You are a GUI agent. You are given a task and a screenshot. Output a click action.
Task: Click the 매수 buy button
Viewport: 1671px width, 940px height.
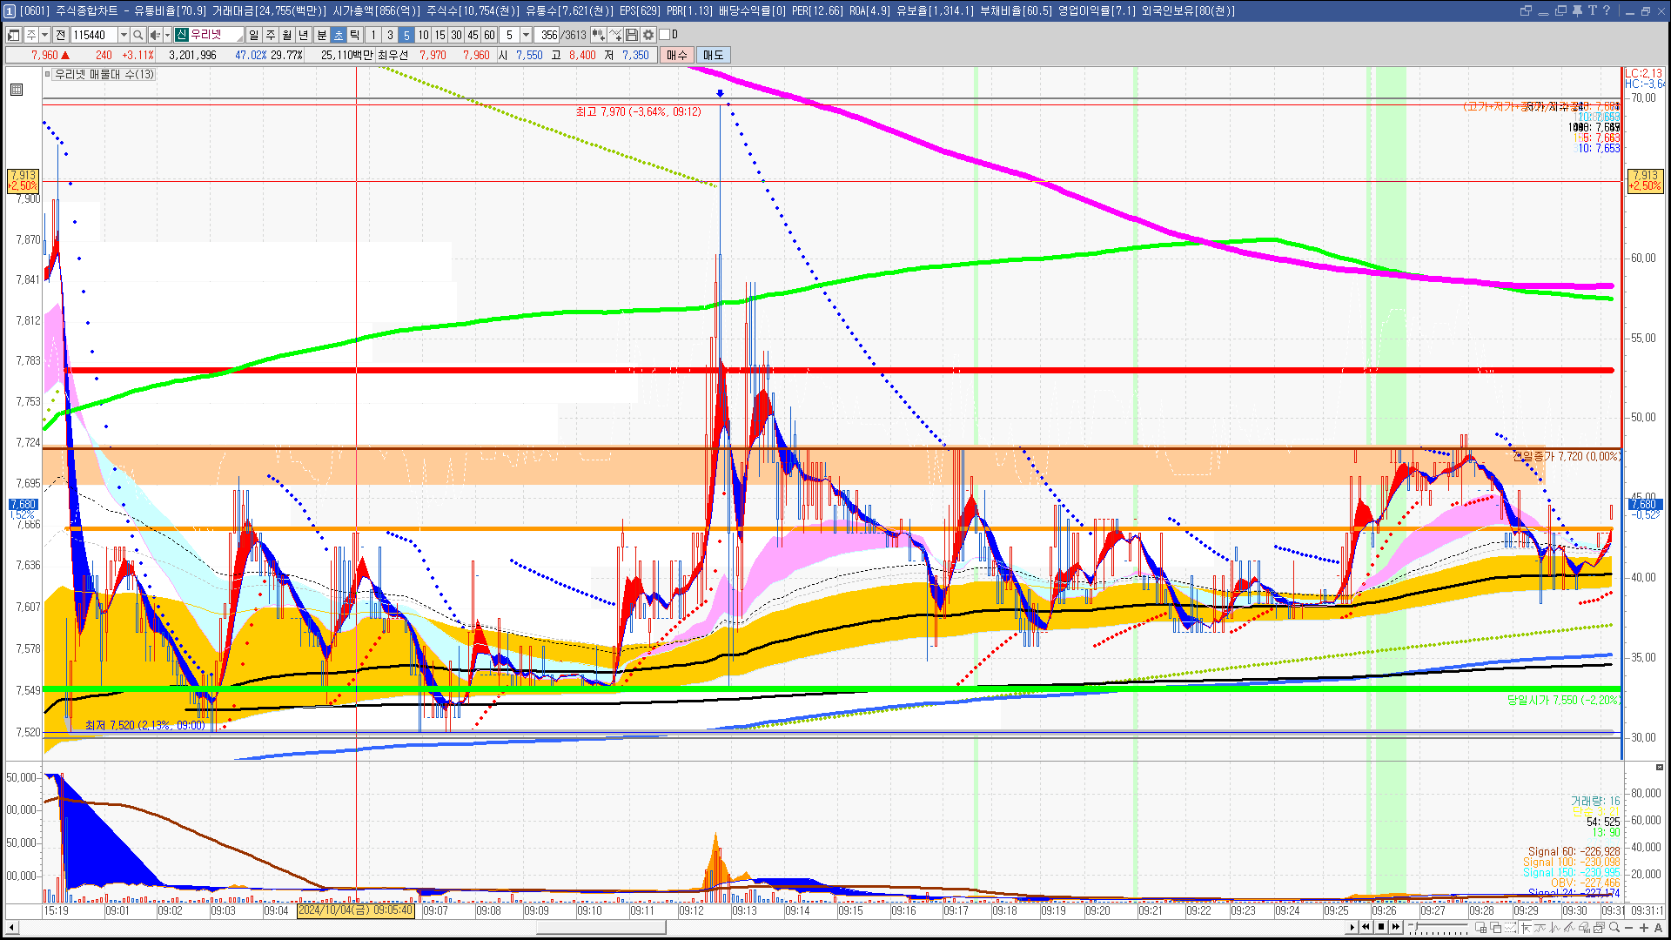[x=677, y=55]
